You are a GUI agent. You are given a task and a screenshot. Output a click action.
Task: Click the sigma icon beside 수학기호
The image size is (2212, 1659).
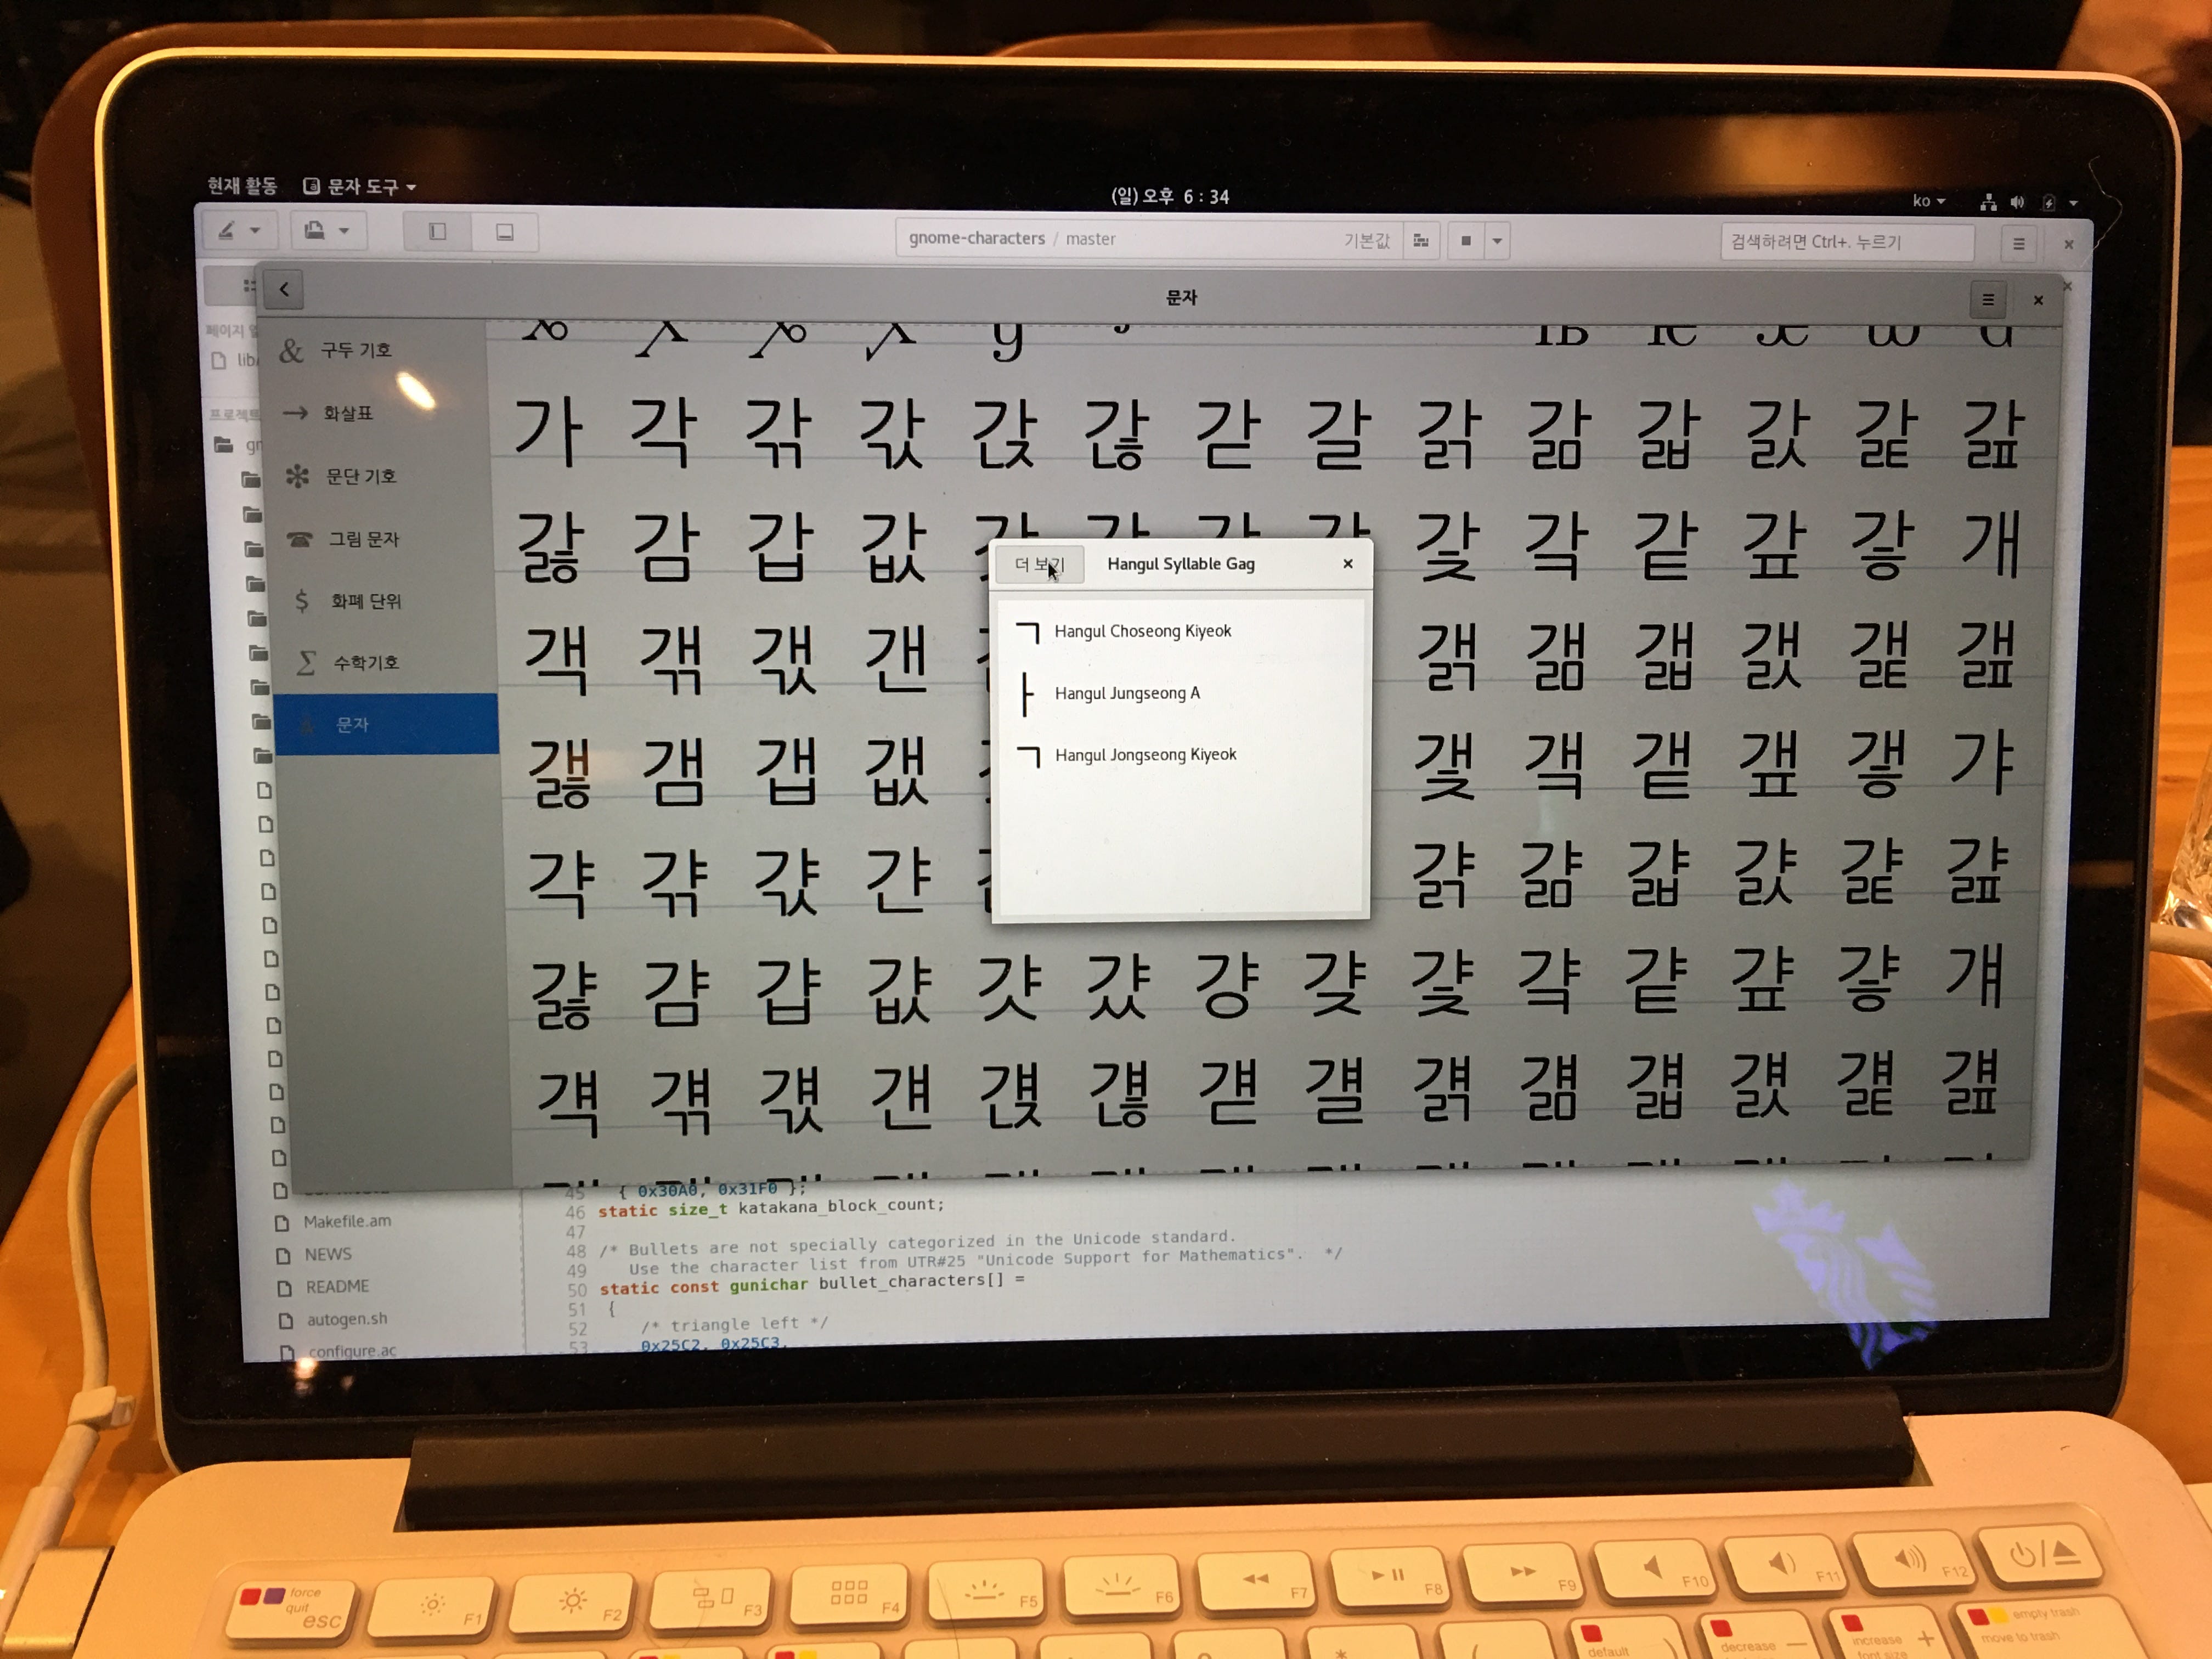(306, 662)
